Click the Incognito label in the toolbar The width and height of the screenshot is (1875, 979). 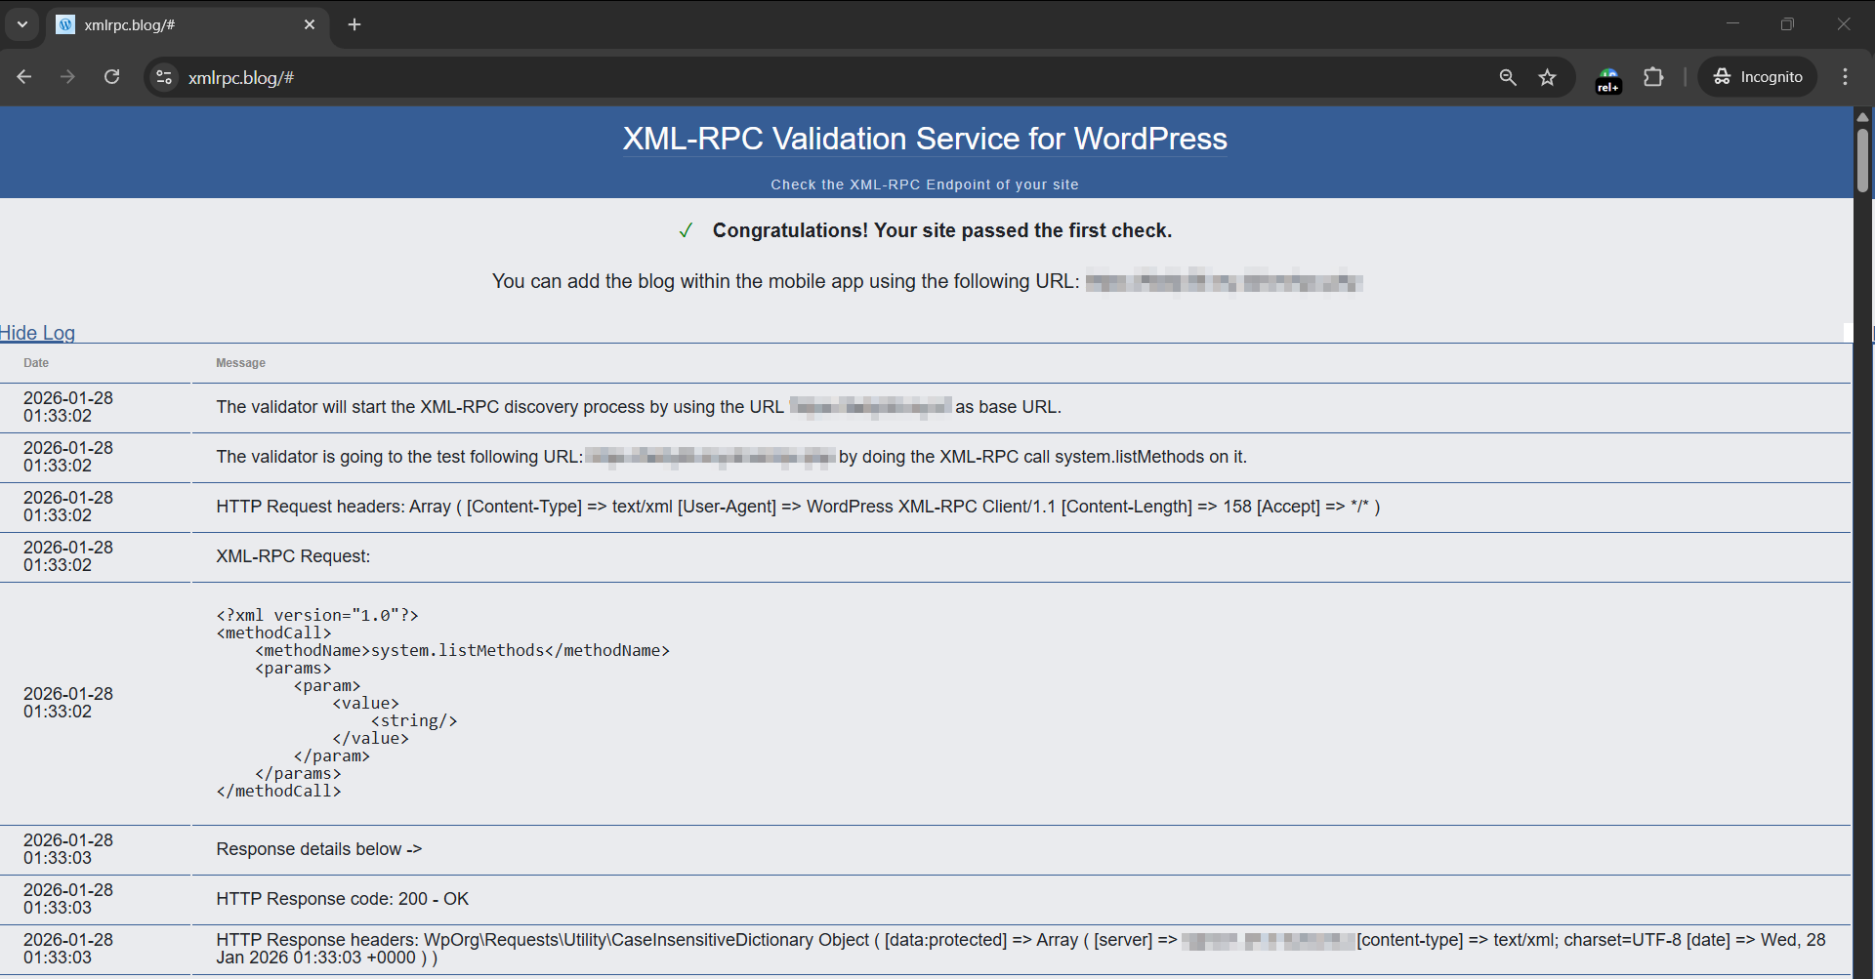(x=1771, y=76)
